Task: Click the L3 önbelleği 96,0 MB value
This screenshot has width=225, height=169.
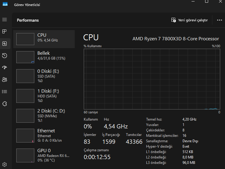Action: (189, 163)
